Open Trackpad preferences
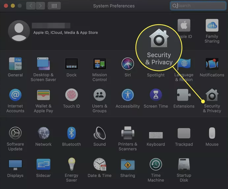The image size is (228, 189). pyautogui.click(x=184, y=133)
